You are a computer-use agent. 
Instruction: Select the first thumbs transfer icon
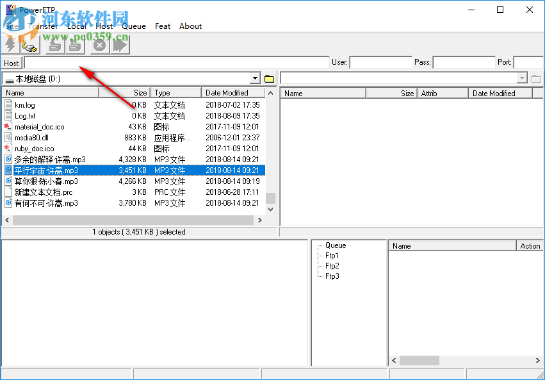[54, 45]
